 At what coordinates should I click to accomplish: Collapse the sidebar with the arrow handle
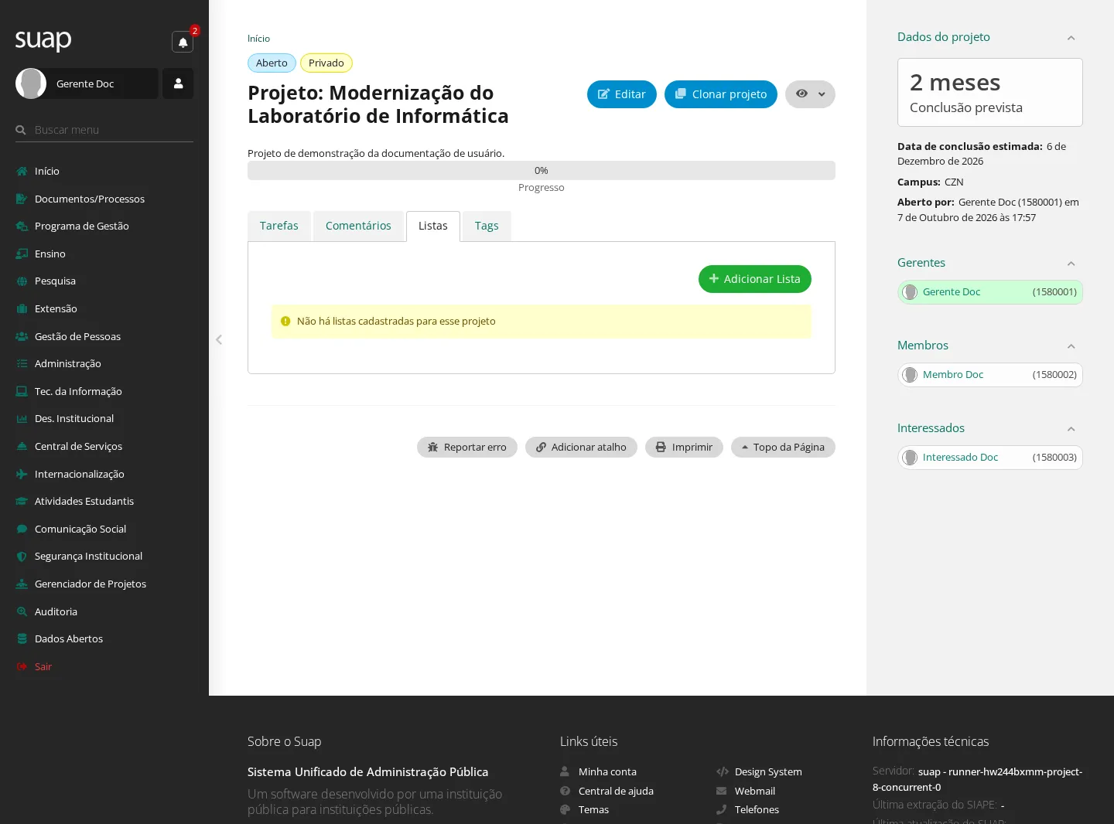(x=219, y=339)
